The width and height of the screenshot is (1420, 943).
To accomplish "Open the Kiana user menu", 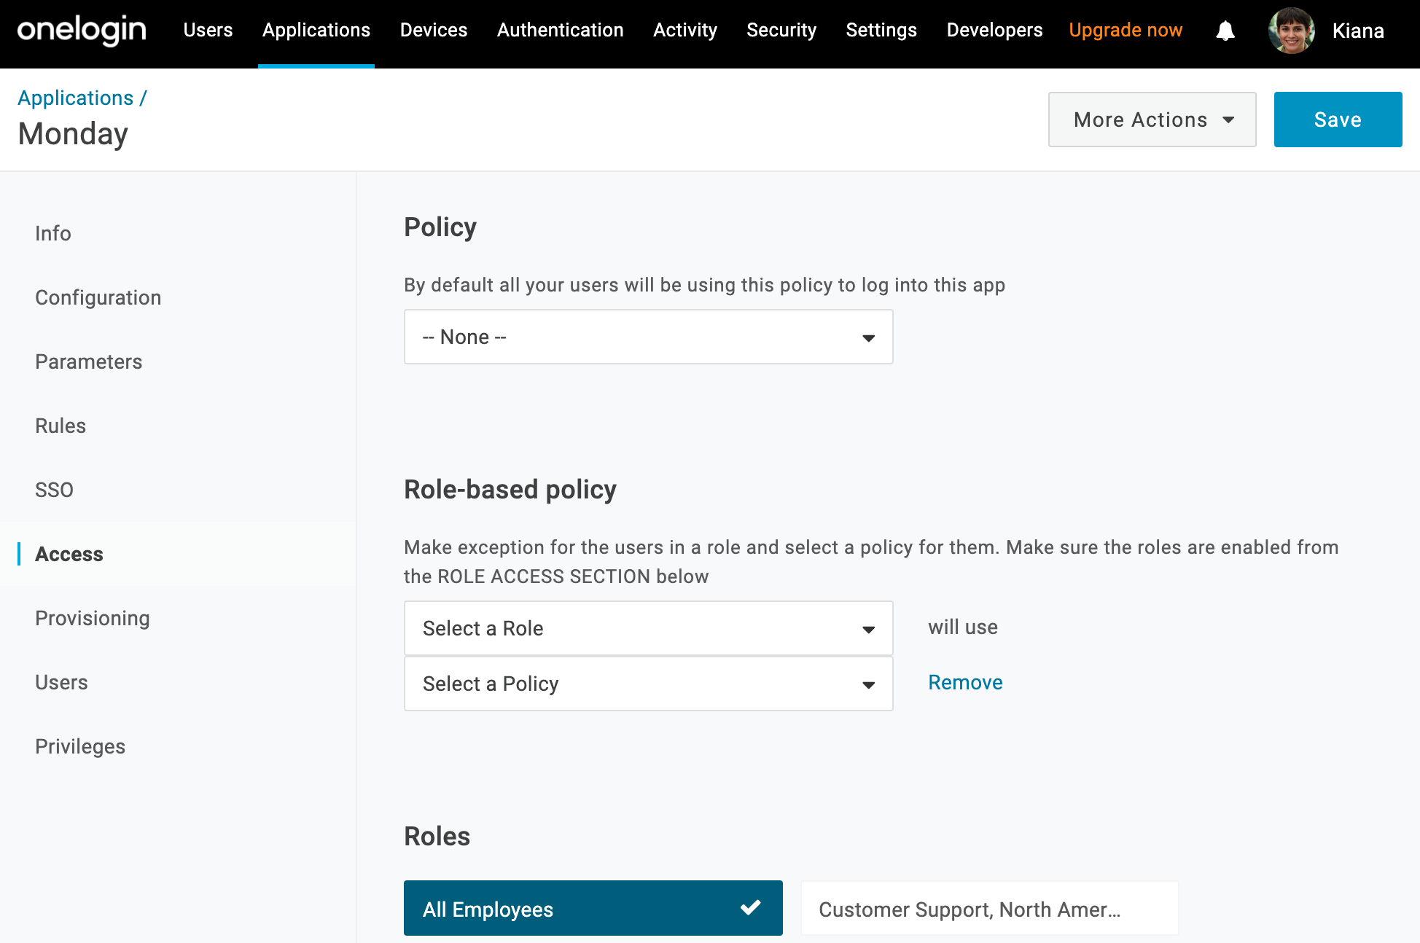I will pyautogui.click(x=1358, y=31).
